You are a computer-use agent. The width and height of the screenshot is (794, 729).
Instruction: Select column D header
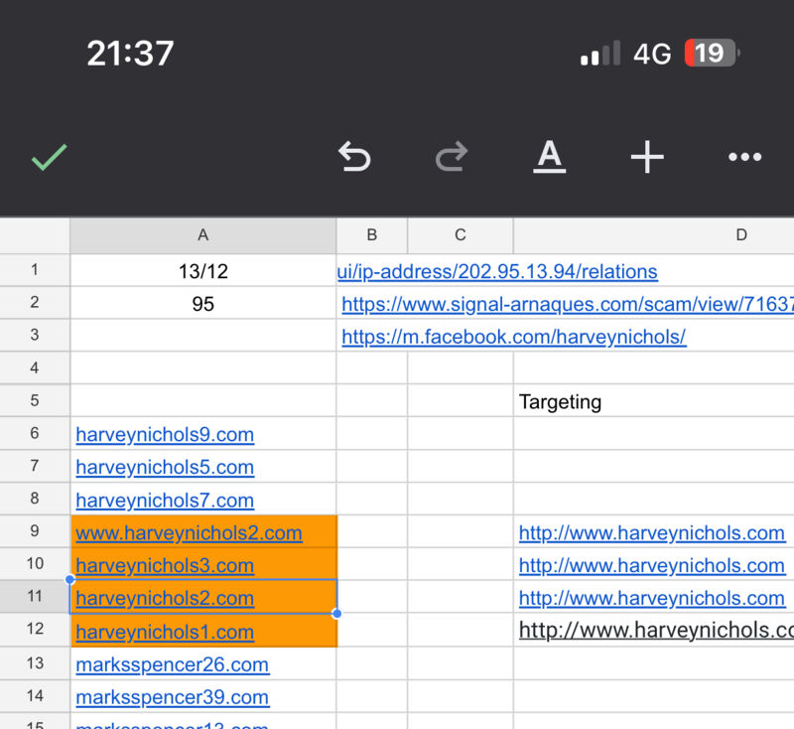point(654,235)
